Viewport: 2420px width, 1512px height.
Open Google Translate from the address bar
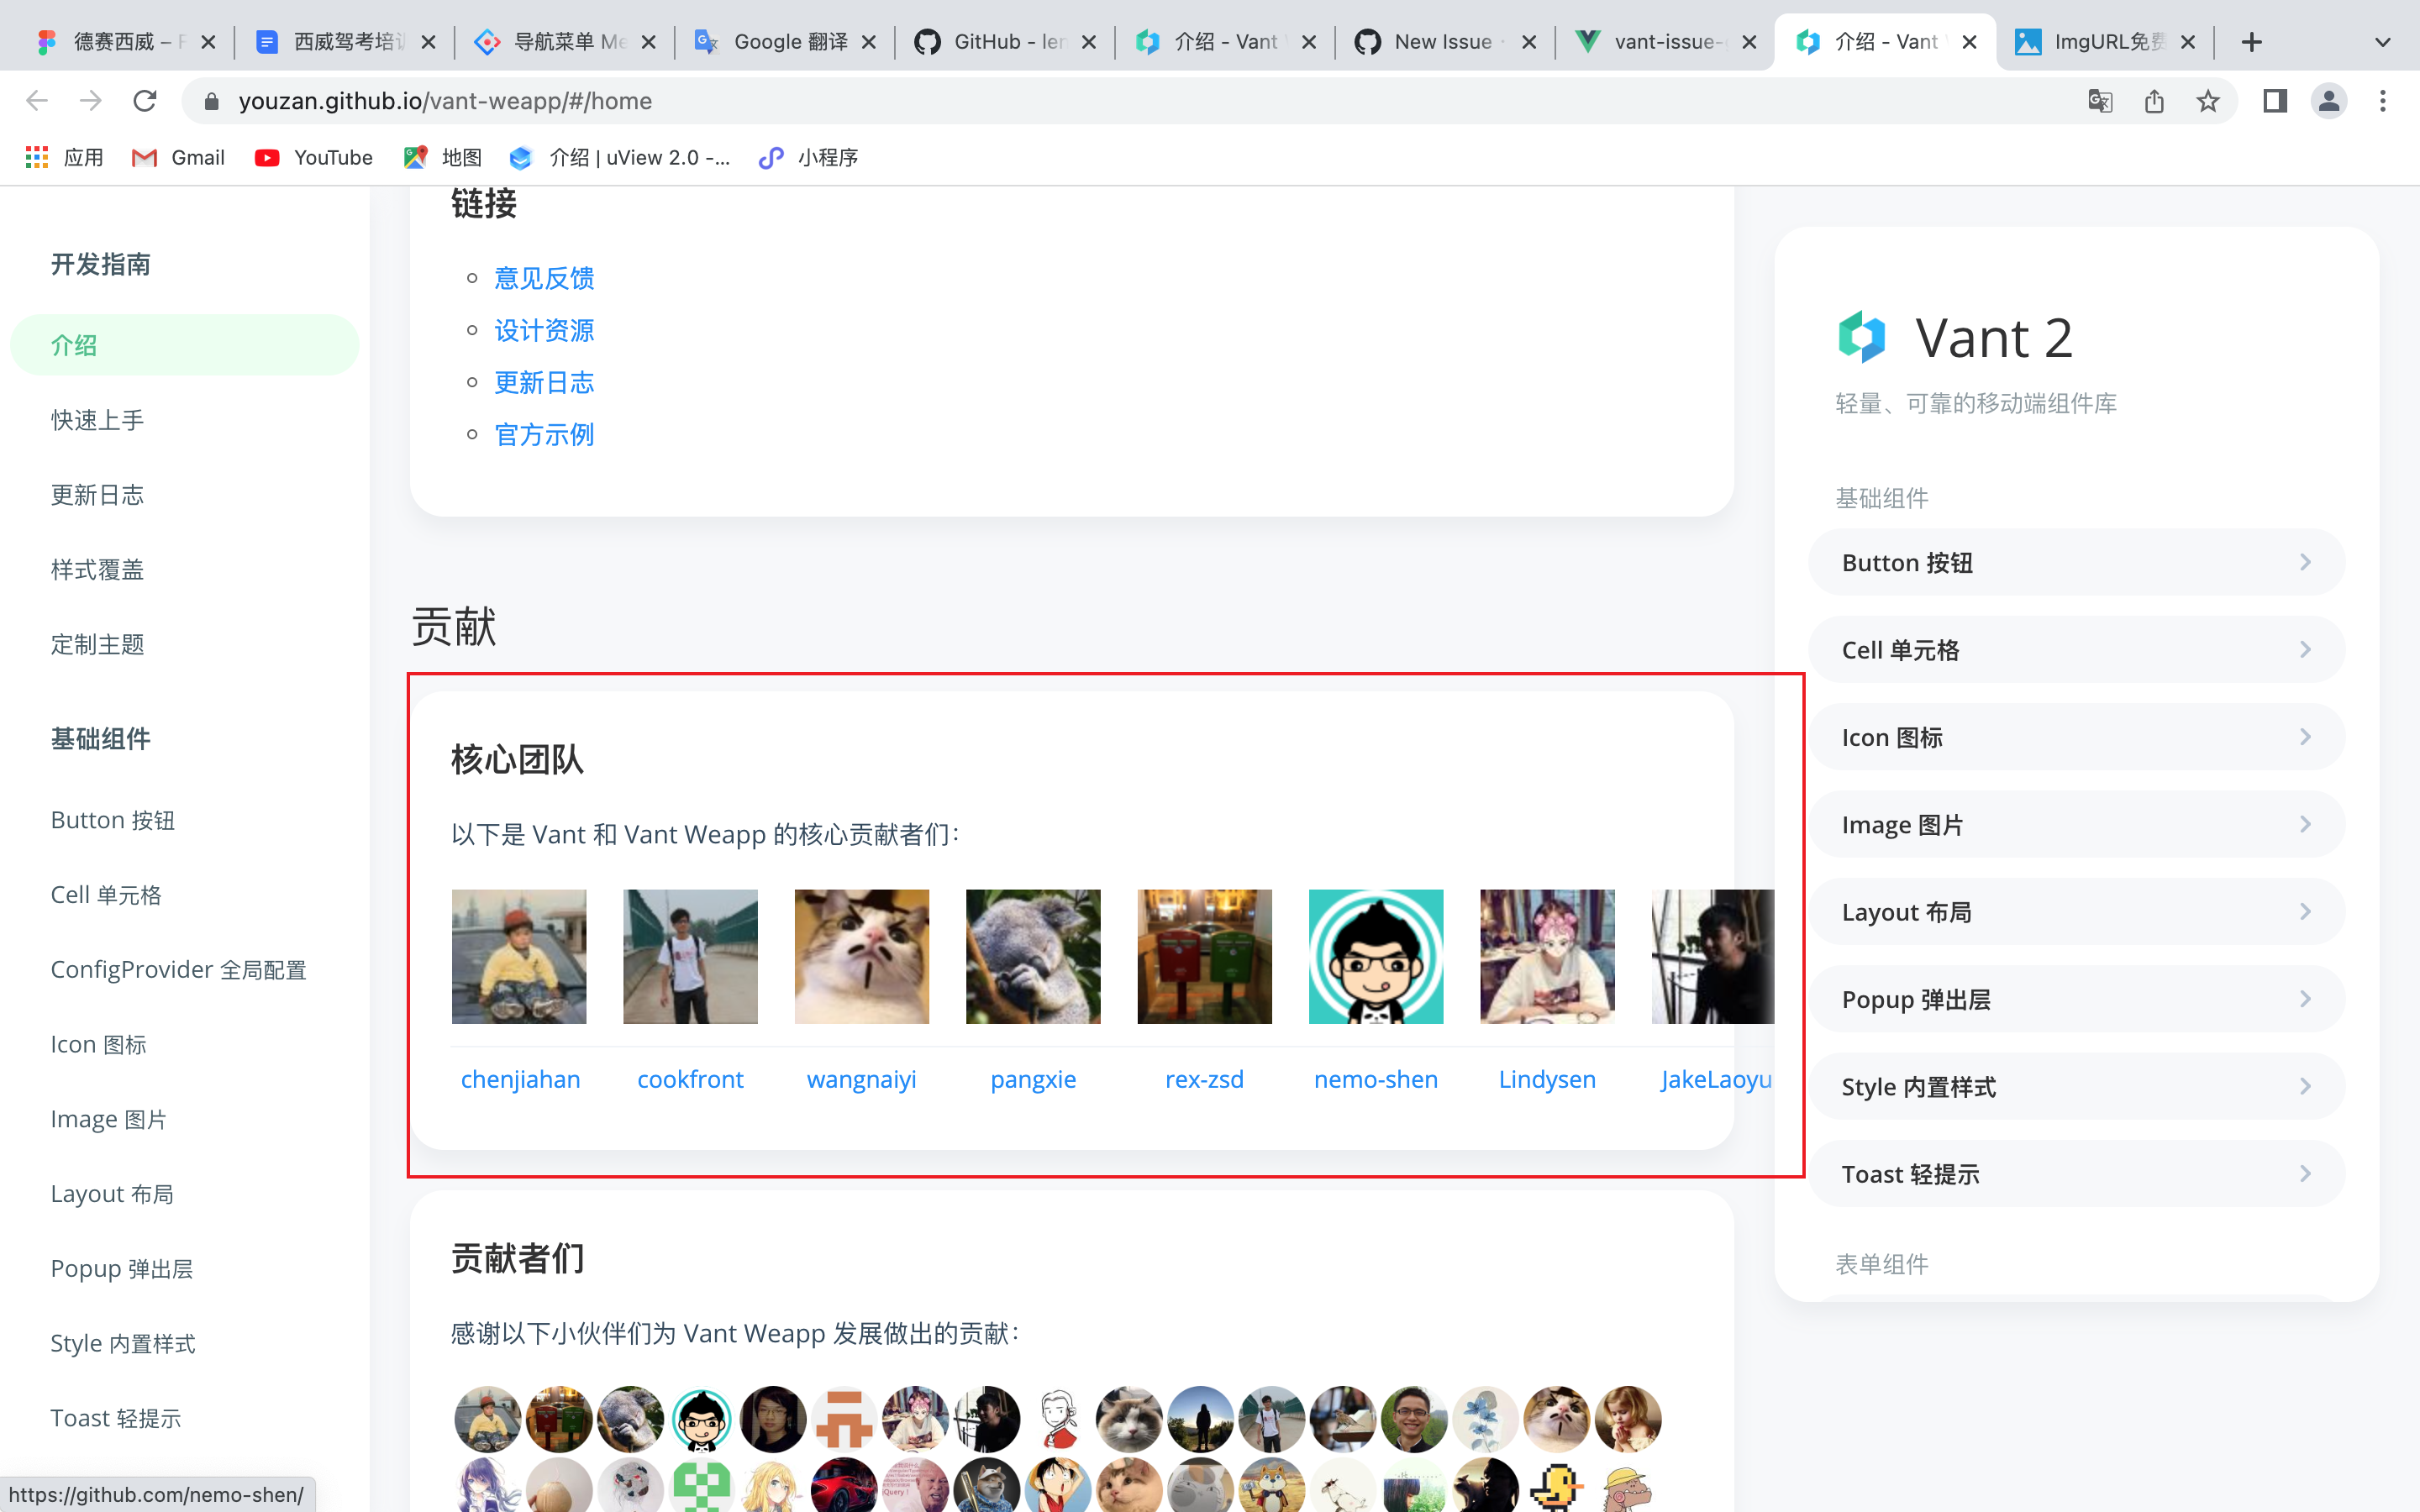coord(2101,100)
